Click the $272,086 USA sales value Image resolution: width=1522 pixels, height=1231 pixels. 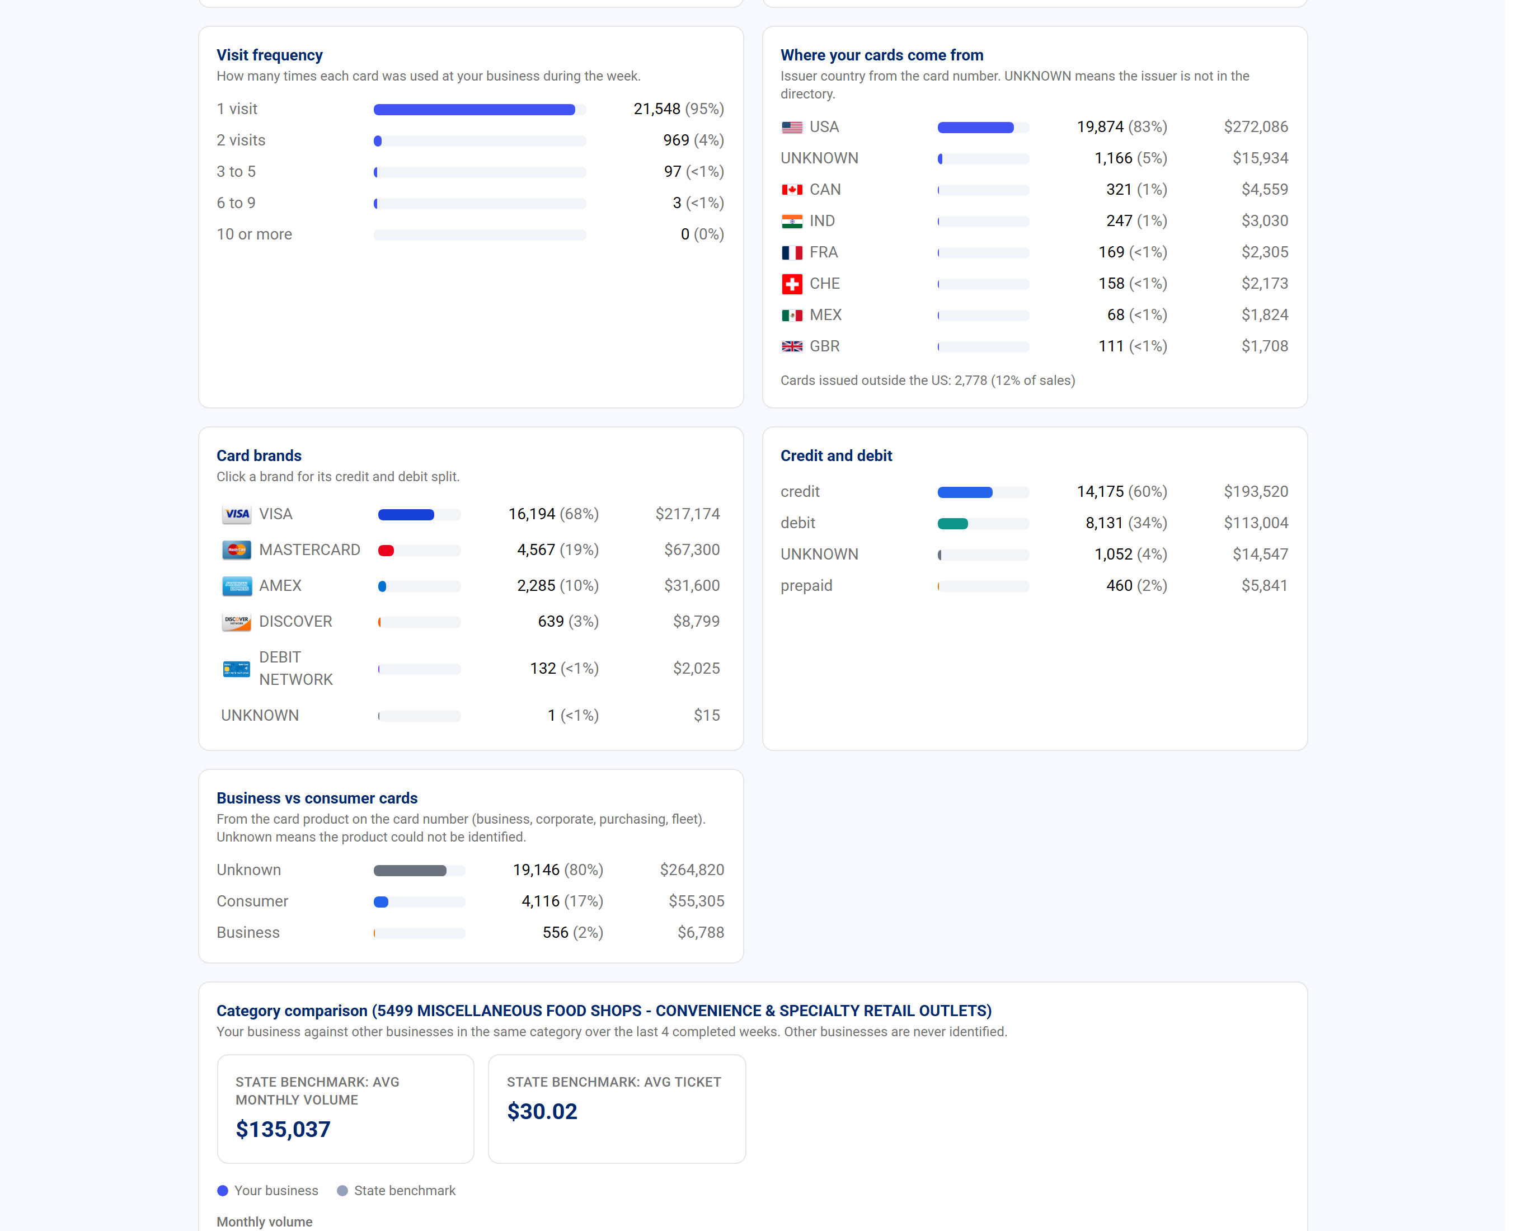tap(1255, 127)
